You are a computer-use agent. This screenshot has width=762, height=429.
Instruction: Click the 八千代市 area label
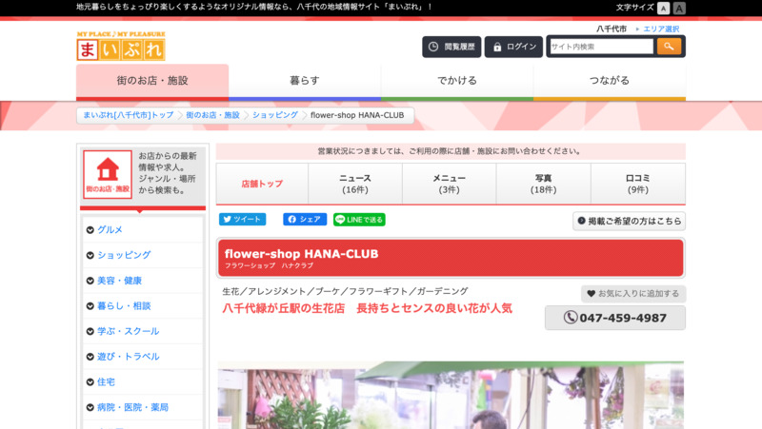pyautogui.click(x=612, y=29)
